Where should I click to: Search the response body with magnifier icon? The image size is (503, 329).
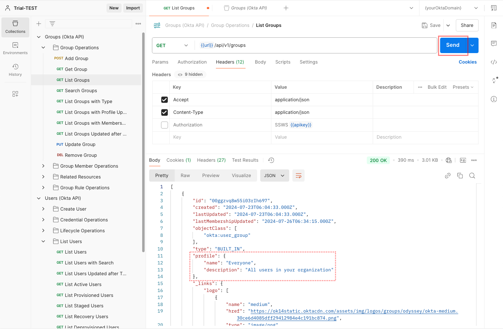pos(472,176)
